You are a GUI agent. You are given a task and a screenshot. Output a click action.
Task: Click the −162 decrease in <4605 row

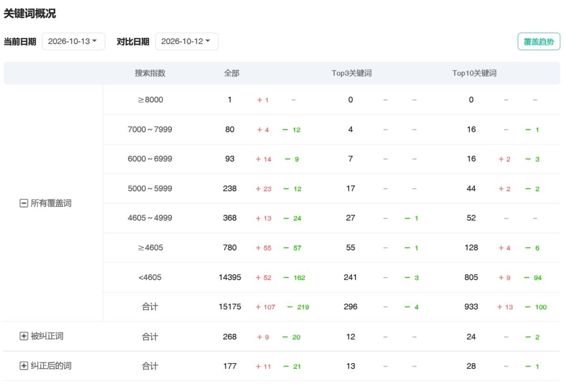[295, 278]
